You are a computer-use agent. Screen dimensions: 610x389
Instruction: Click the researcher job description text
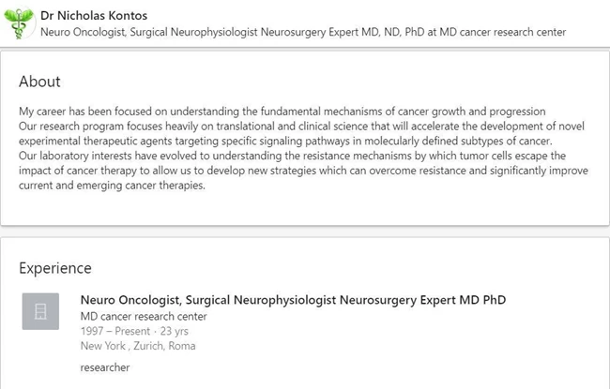coord(105,367)
